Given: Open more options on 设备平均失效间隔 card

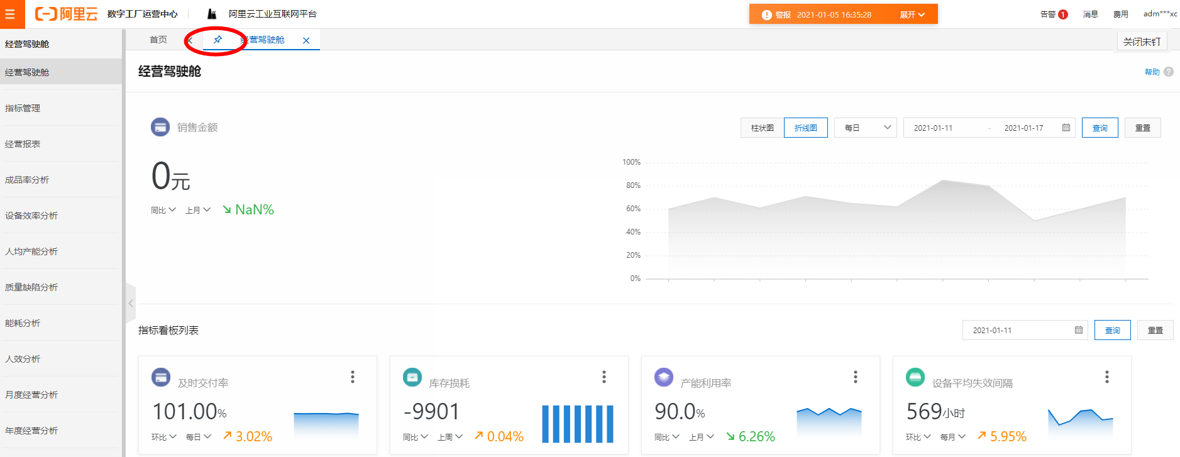Looking at the screenshot, I should click(x=1107, y=377).
